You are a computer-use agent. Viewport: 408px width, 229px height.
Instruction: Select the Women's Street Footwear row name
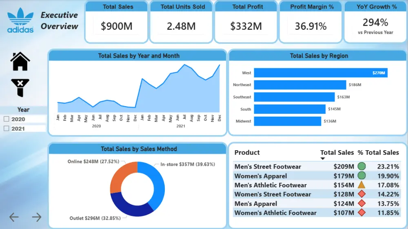pyautogui.click(x=273, y=194)
